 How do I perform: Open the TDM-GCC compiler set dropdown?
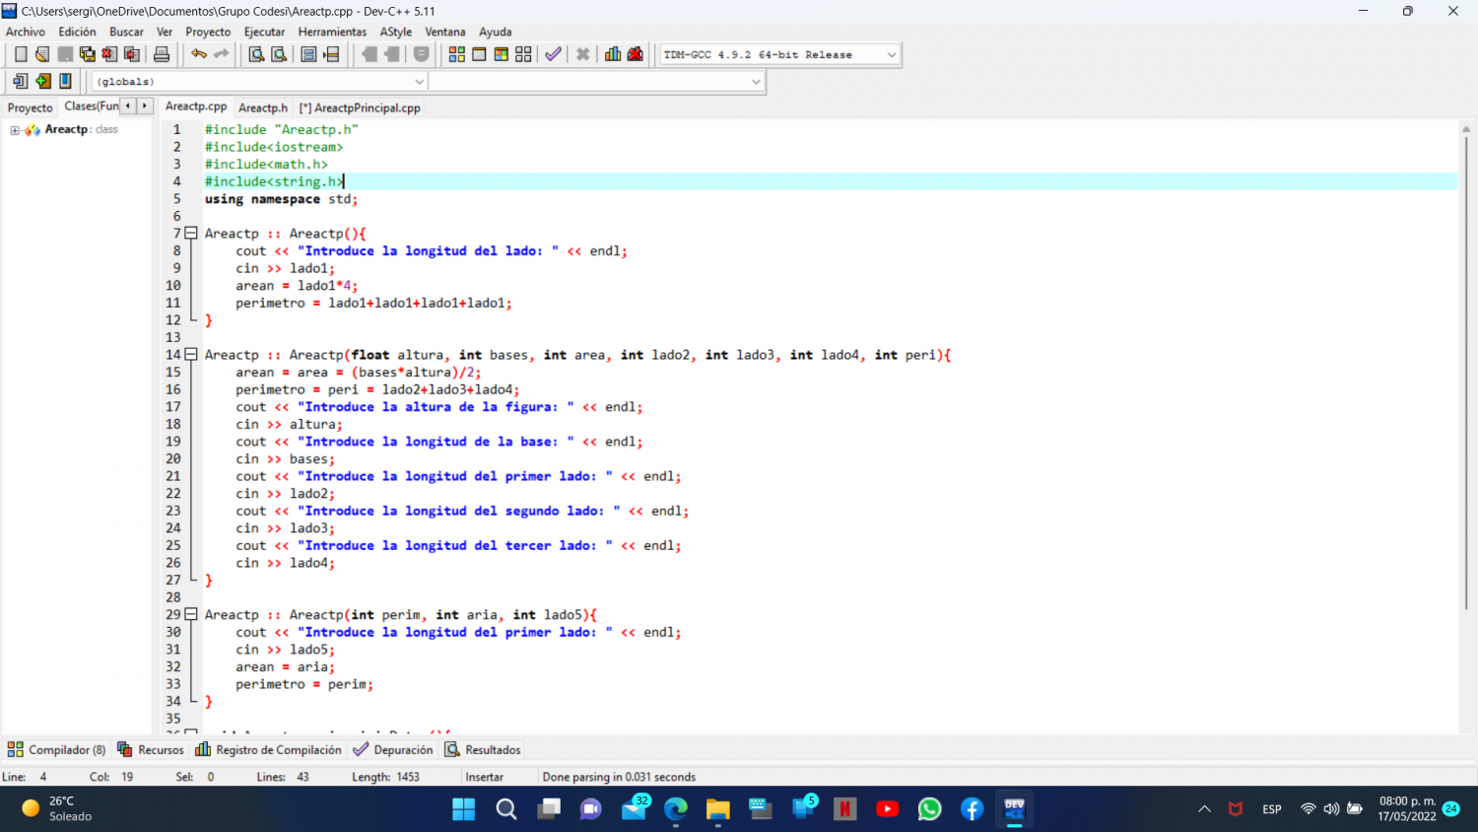pos(779,54)
